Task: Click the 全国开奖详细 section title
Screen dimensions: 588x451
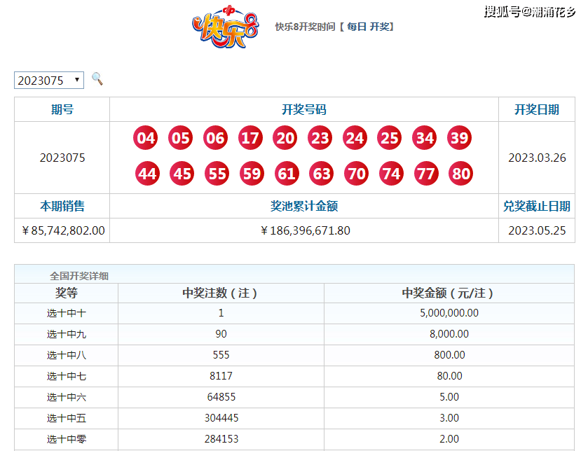Action: [x=79, y=276]
